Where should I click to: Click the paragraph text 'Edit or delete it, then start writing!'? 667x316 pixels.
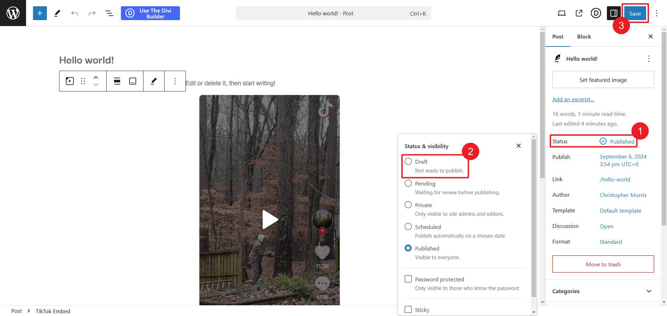pos(230,83)
